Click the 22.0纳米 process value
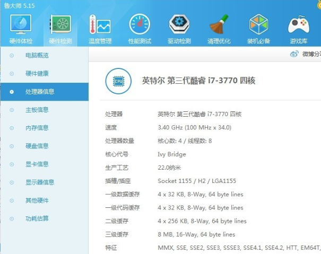Image resolution: width=321 pixels, height=254 pixels. pos(169,168)
